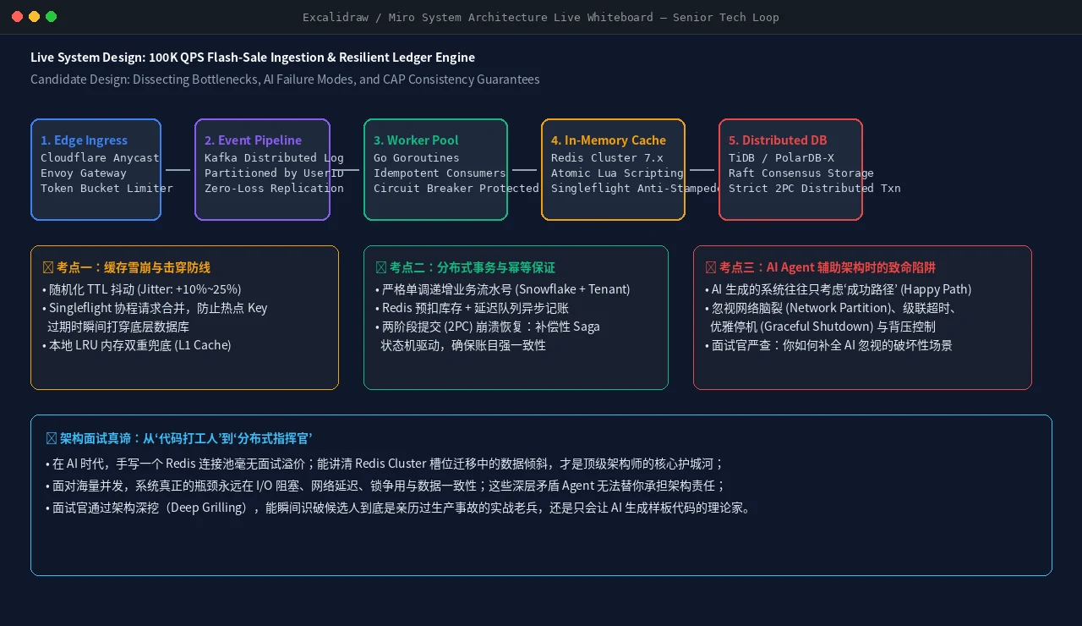
Task: Select the 4. In-Memory Cache node
Action: pos(613,169)
